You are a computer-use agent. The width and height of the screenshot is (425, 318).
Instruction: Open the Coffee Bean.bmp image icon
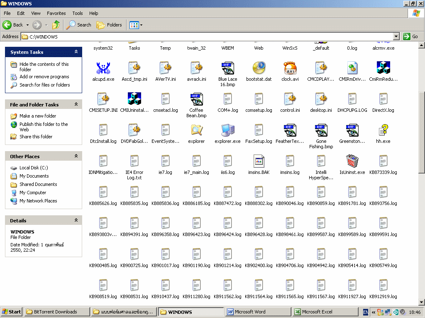196,99
